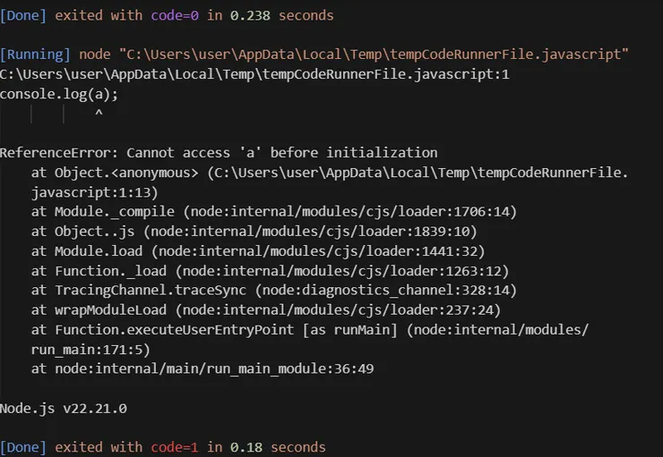Viewport: 663px width, 457px height.
Task: Click the caret marker under console.log
Action: (x=98, y=114)
